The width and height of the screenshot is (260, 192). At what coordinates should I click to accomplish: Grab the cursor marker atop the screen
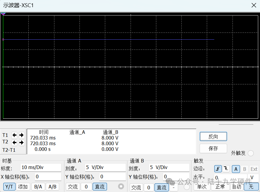pyautogui.click(x=3, y=14)
